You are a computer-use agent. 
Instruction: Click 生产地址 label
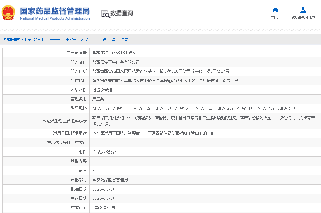tap(78, 80)
